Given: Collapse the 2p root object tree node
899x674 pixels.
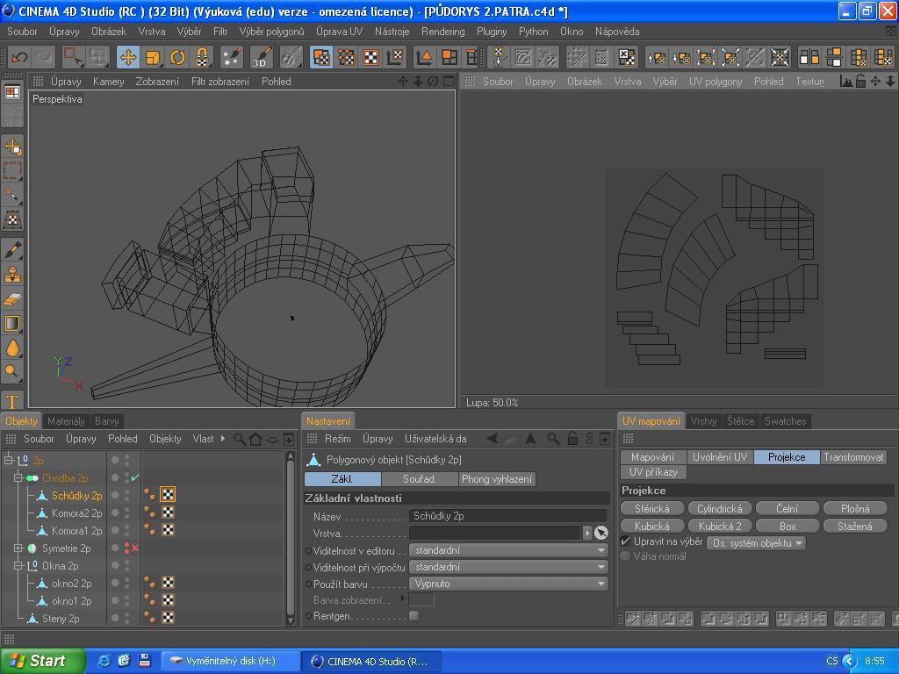Looking at the screenshot, I should [9, 460].
